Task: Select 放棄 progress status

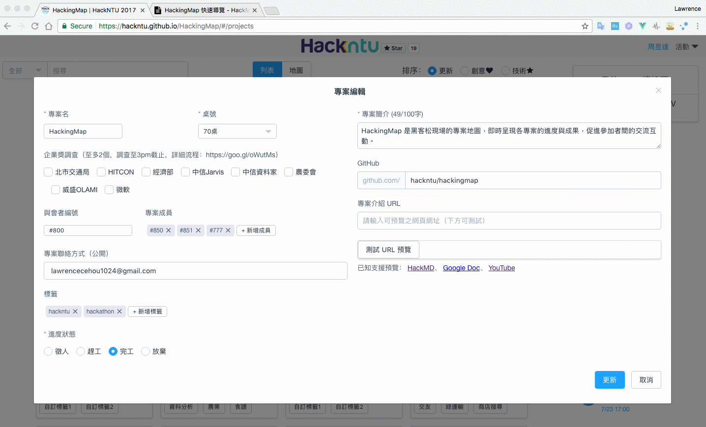Action: [146, 351]
